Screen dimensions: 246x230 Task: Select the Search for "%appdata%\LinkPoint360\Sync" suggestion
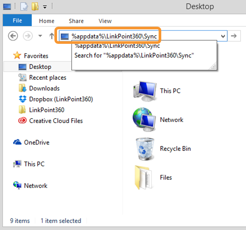pos(134,55)
